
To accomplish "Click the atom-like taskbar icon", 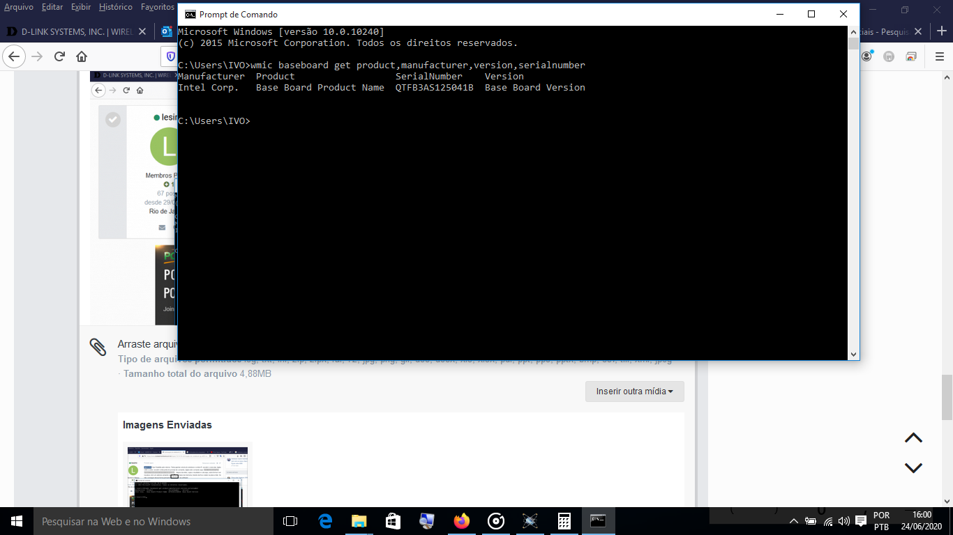I will coord(530,521).
